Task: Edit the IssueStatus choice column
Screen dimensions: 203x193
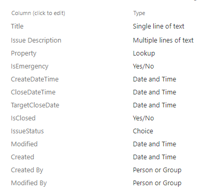Action: pos(27,131)
